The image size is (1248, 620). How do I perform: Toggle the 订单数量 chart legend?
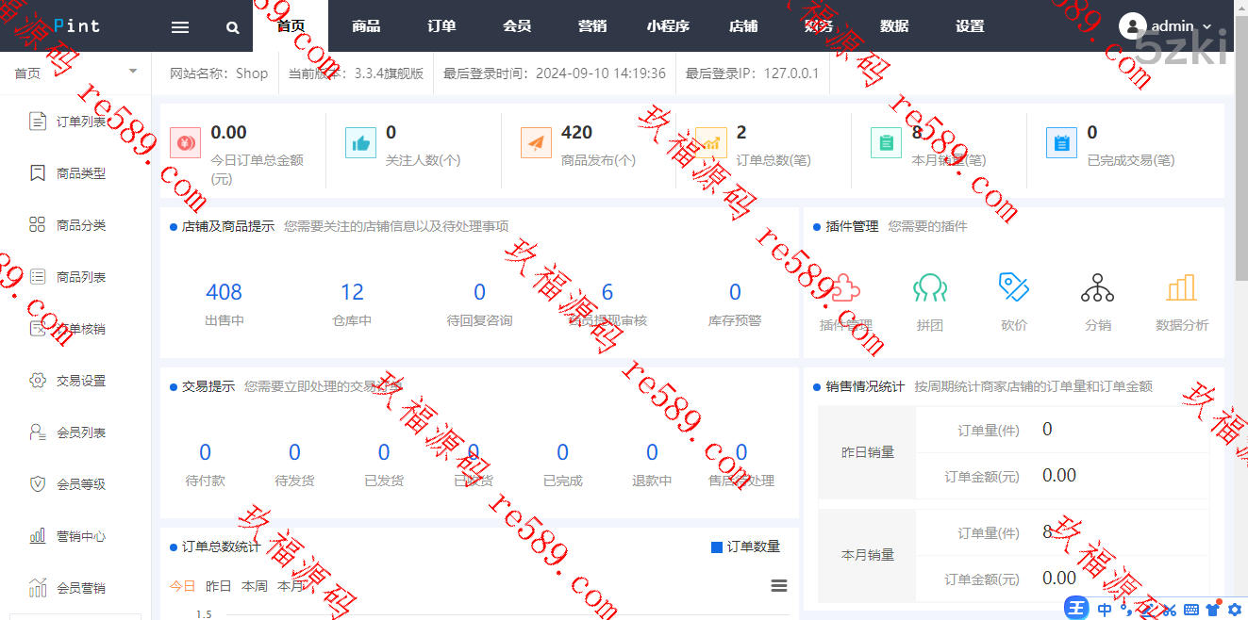tap(745, 547)
